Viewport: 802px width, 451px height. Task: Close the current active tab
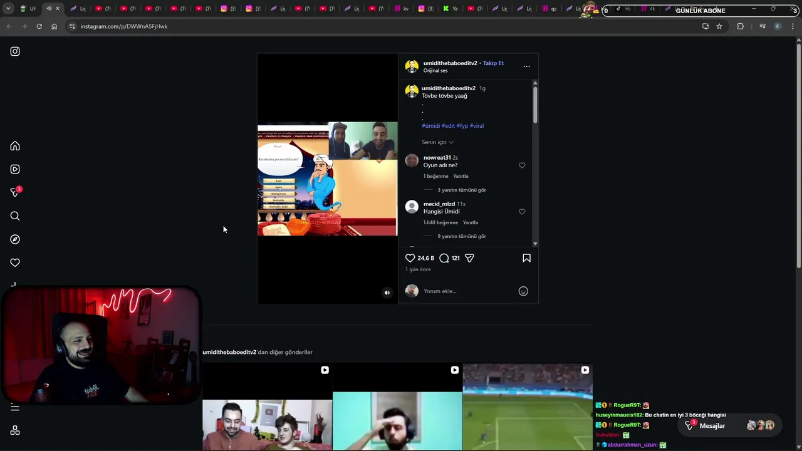58,9
